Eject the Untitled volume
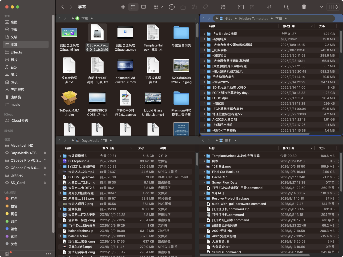 coord(45,175)
